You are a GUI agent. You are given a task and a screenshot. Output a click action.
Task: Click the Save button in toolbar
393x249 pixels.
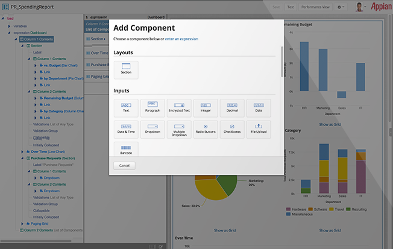pos(276,7)
